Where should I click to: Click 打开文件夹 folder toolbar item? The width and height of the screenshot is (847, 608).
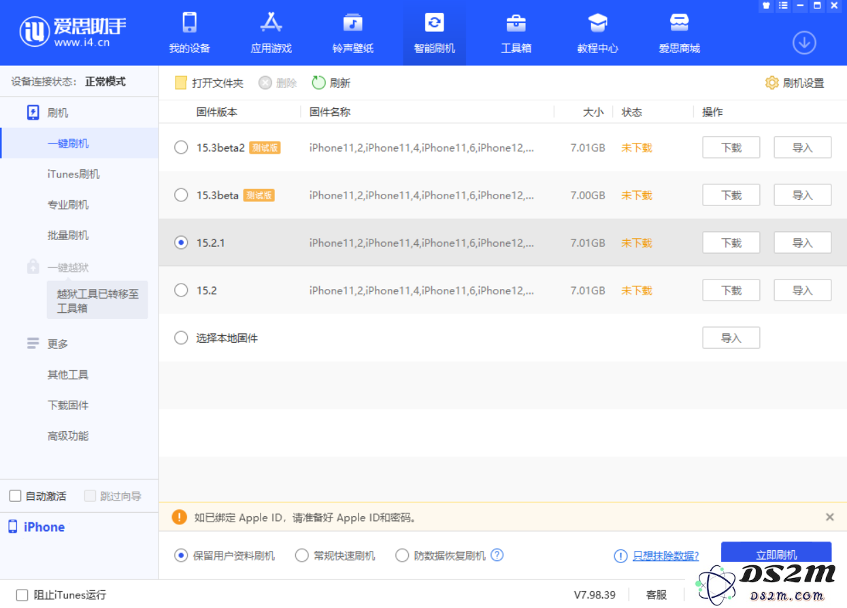[210, 83]
